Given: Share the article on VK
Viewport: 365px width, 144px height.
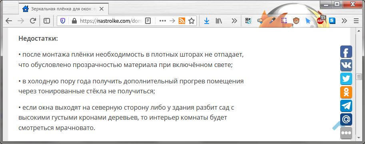Looking at the screenshot, I should (x=346, y=65).
